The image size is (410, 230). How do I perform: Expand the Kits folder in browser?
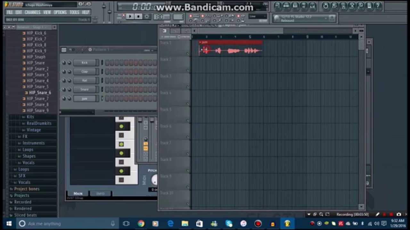pyautogui.click(x=30, y=117)
